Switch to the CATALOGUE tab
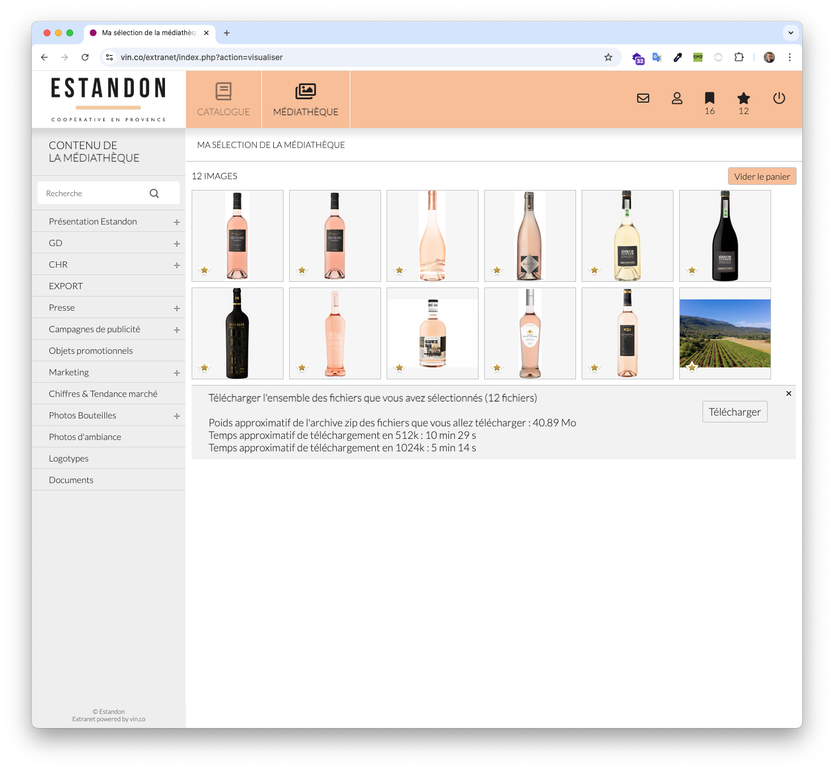 pos(223,100)
